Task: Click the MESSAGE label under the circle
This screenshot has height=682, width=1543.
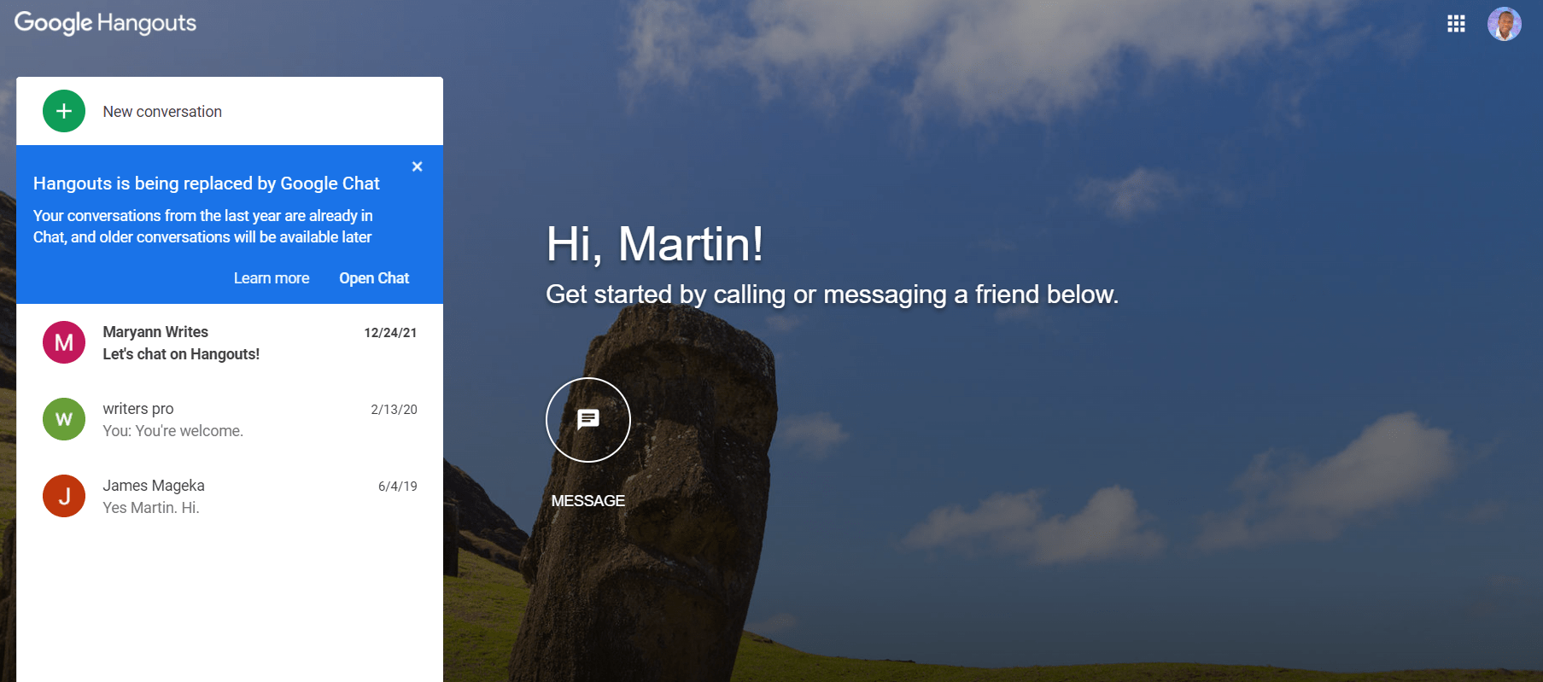Action: pos(588,501)
